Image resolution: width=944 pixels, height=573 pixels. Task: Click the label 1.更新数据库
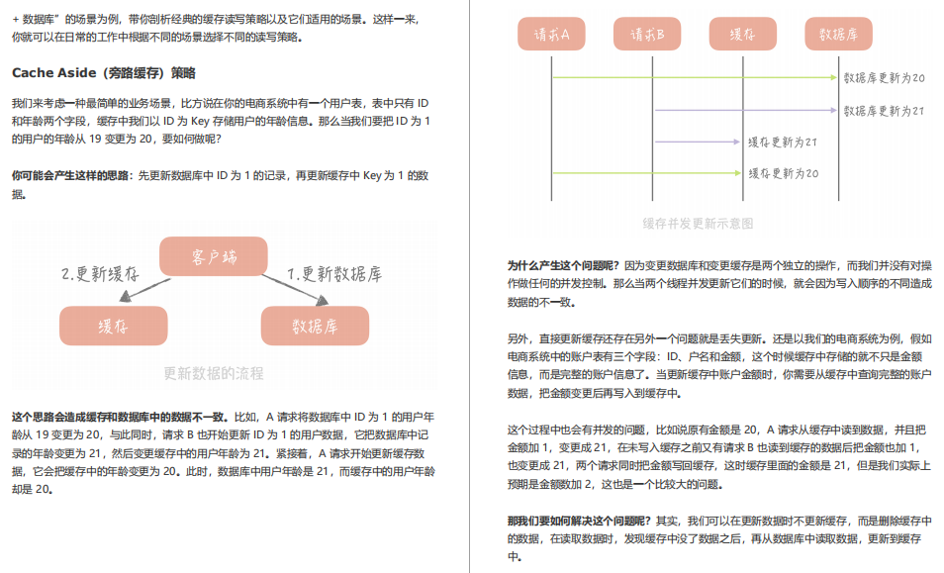pyautogui.click(x=334, y=274)
